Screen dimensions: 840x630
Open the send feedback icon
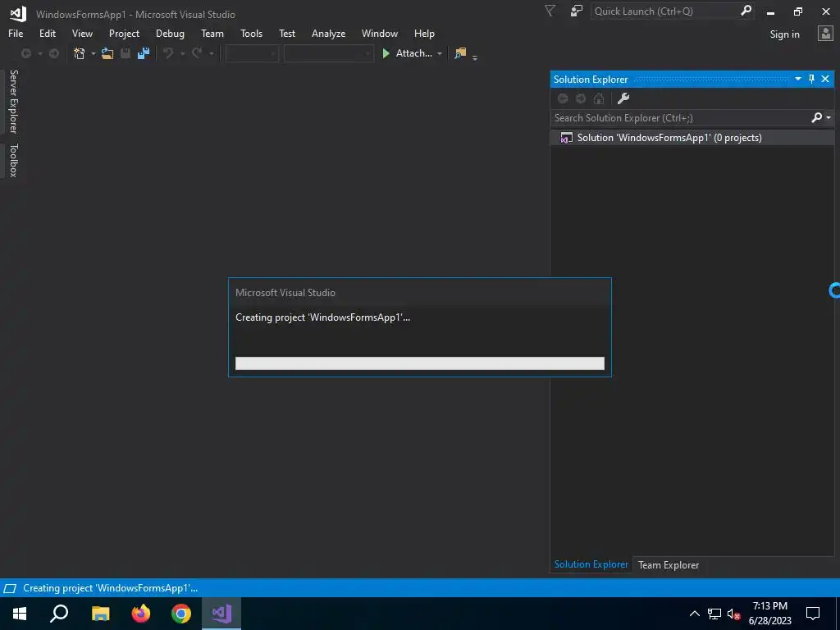pos(577,11)
